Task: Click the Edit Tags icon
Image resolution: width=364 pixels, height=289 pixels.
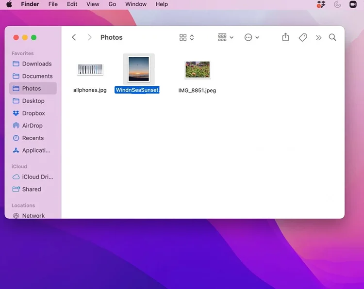Action: pos(303,37)
